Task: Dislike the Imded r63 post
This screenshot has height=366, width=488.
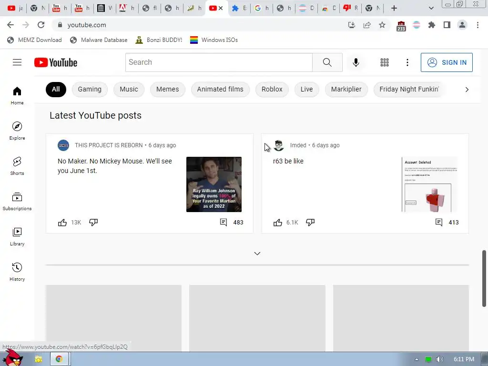Action: 310,222
